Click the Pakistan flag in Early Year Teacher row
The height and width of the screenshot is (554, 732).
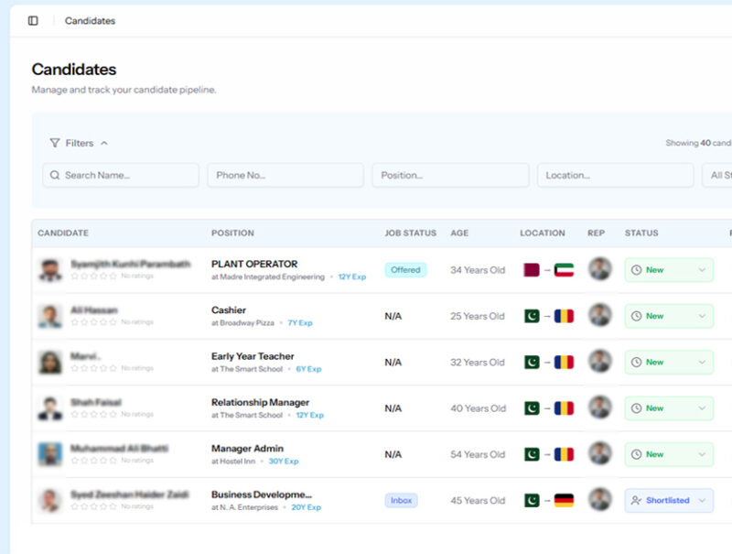532,362
